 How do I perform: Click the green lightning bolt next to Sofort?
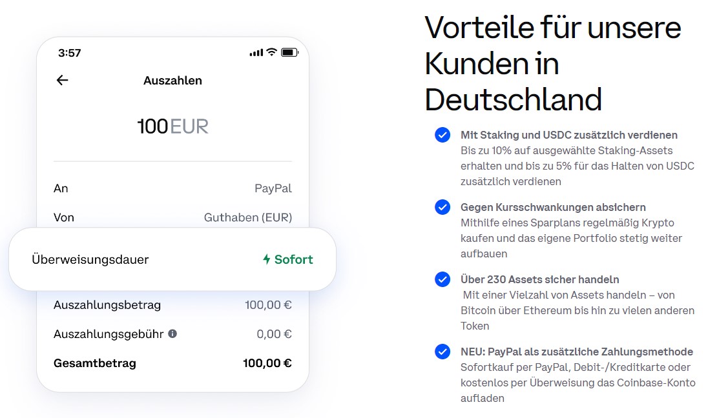pyautogui.click(x=267, y=259)
